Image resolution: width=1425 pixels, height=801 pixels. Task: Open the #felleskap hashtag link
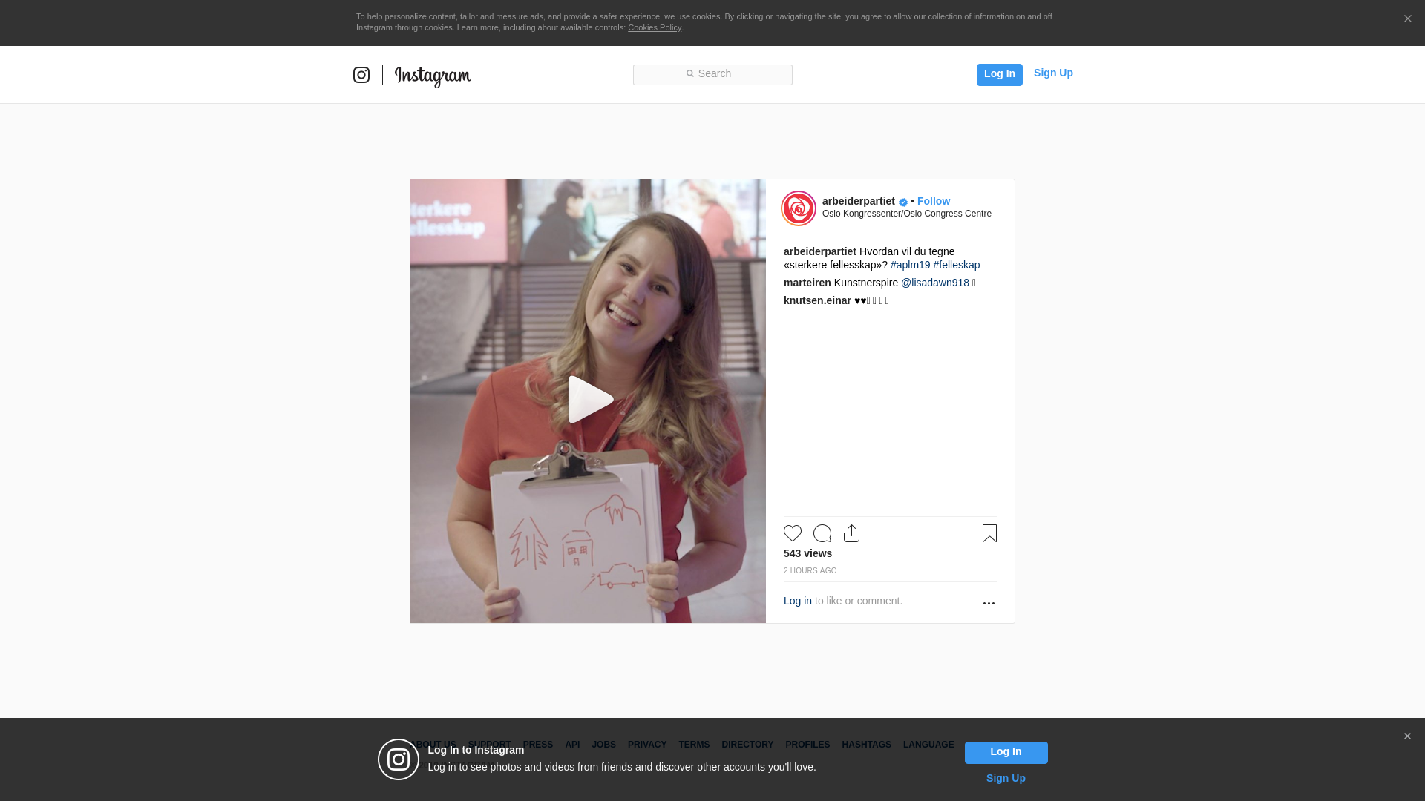[x=956, y=265]
